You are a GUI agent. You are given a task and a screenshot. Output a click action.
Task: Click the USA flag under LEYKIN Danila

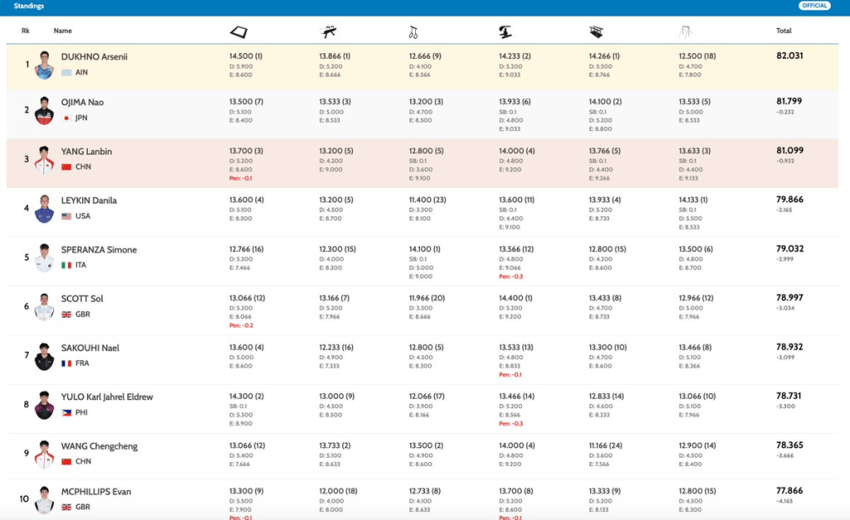click(x=66, y=216)
